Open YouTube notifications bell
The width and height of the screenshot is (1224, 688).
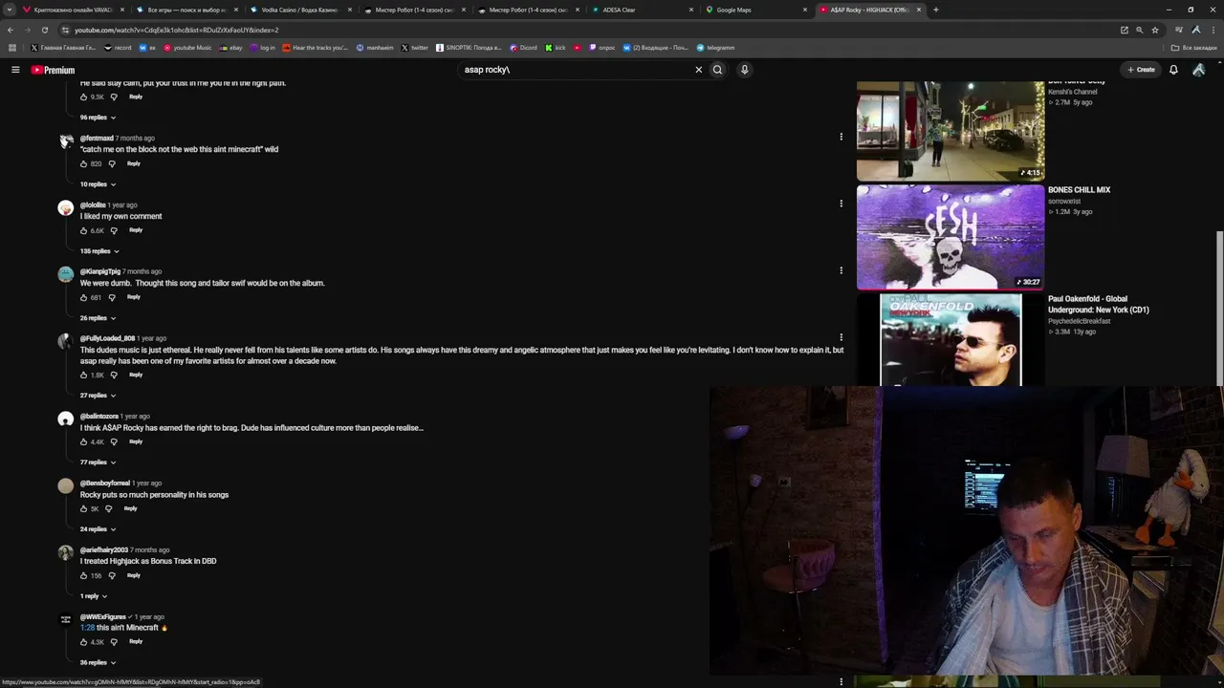(1173, 70)
